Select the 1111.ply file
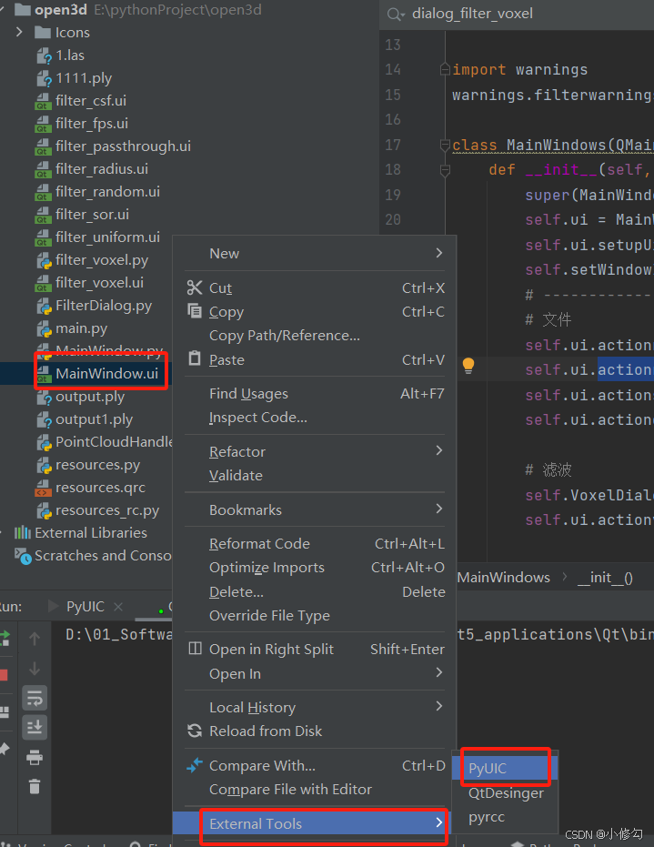This screenshot has width=654, height=847. click(74, 78)
